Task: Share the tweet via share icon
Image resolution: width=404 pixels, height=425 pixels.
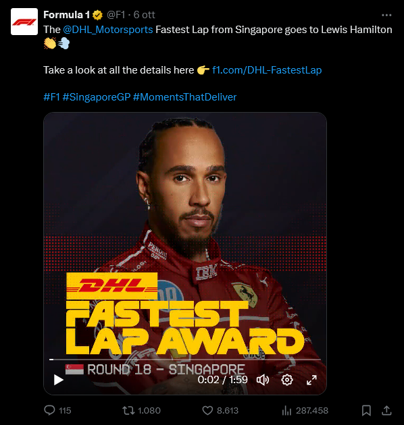Action: (386, 410)
